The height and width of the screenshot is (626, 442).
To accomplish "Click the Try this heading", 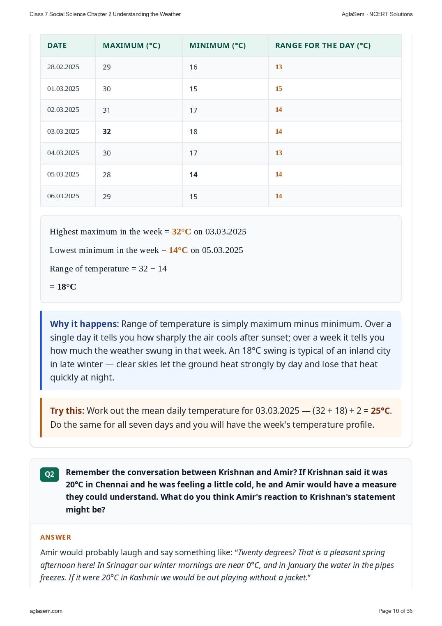I will (67, 411).
